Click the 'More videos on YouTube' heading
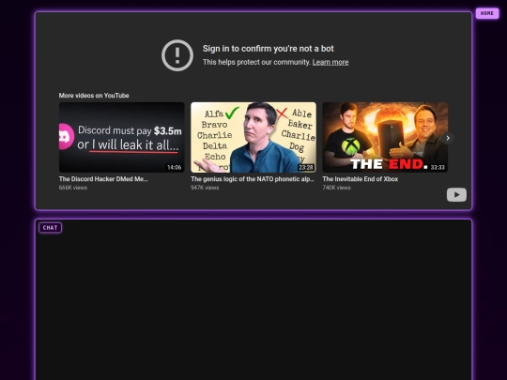The image size is (507, 380). 94,96
